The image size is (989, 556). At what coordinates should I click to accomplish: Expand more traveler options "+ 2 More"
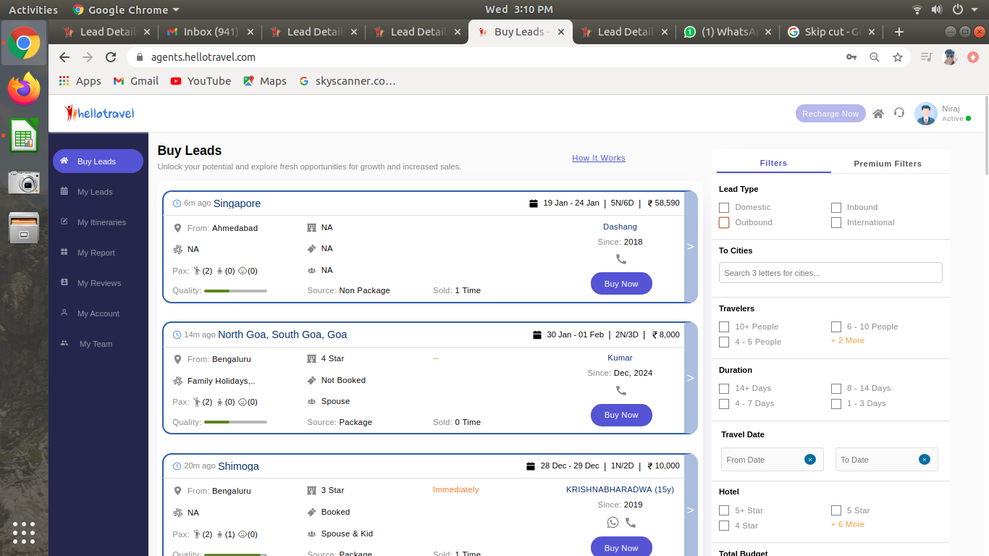coord(847,340)
